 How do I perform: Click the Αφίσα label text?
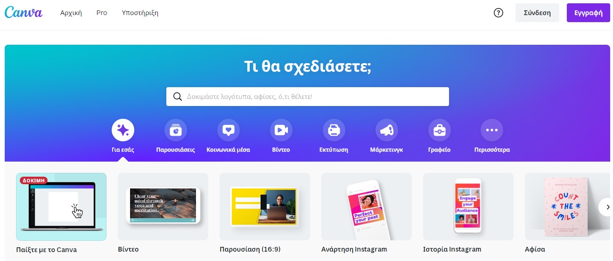pos(535,250)
